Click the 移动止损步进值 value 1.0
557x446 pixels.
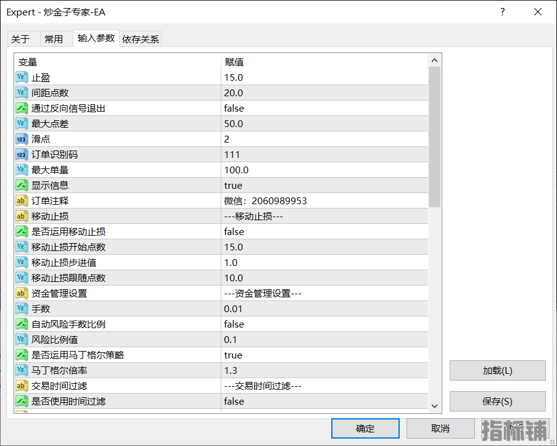click(x=231, y=262)
